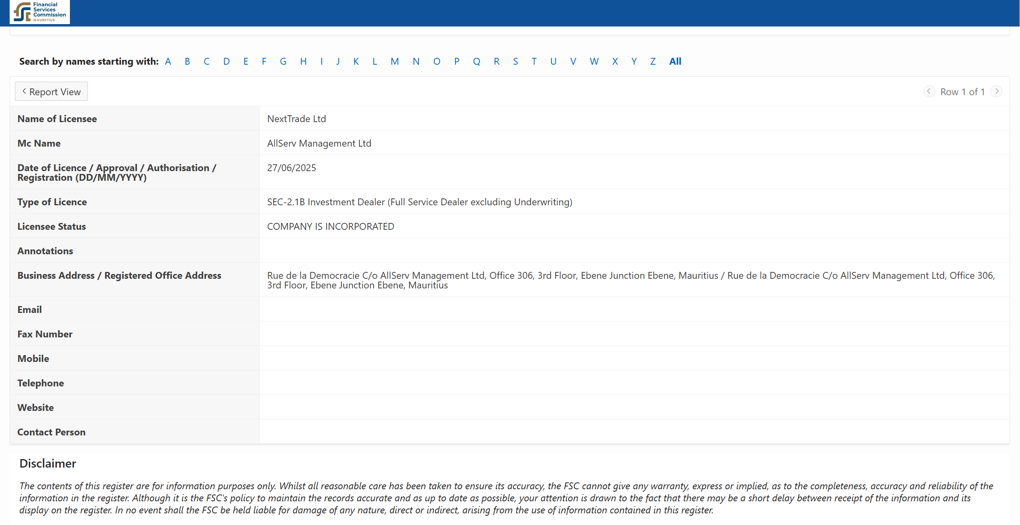Filter names starting with V
1020x525 pixels.
click(x=573, y=61)
